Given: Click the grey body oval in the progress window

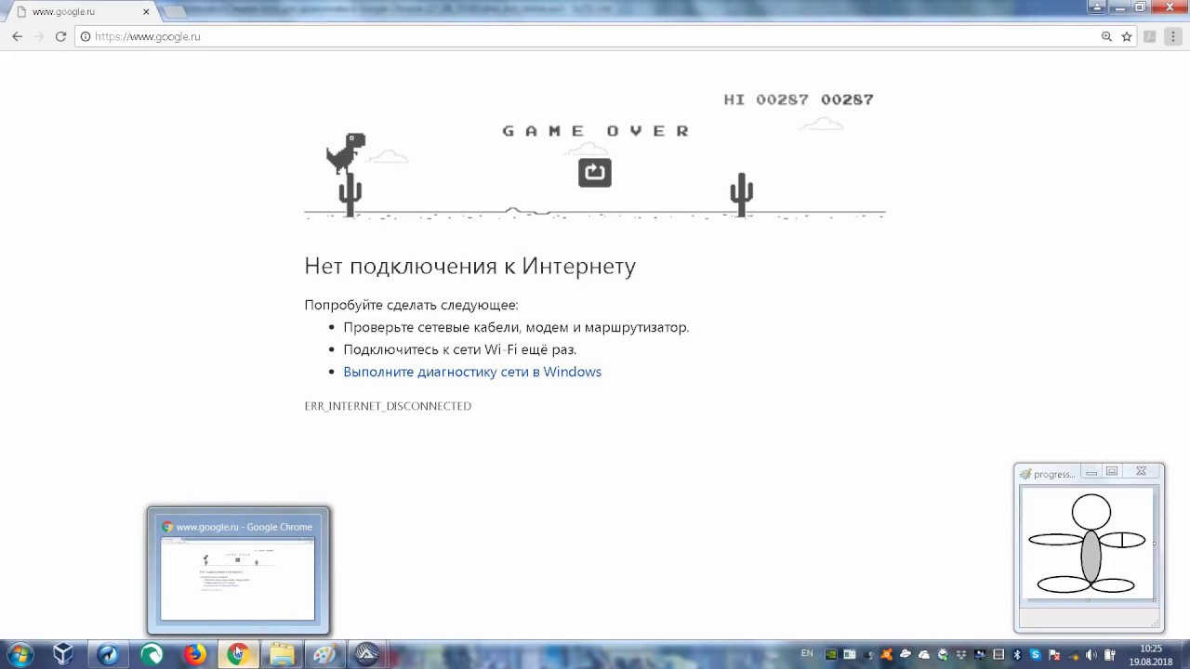Looking at the screenshot, I should pos(1091,556).
